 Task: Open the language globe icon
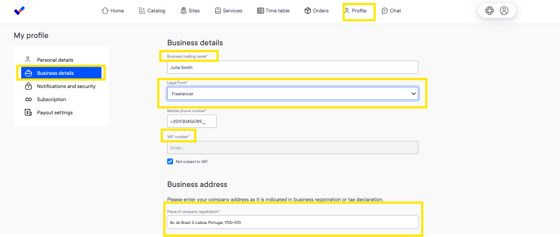tap(490, 11)
